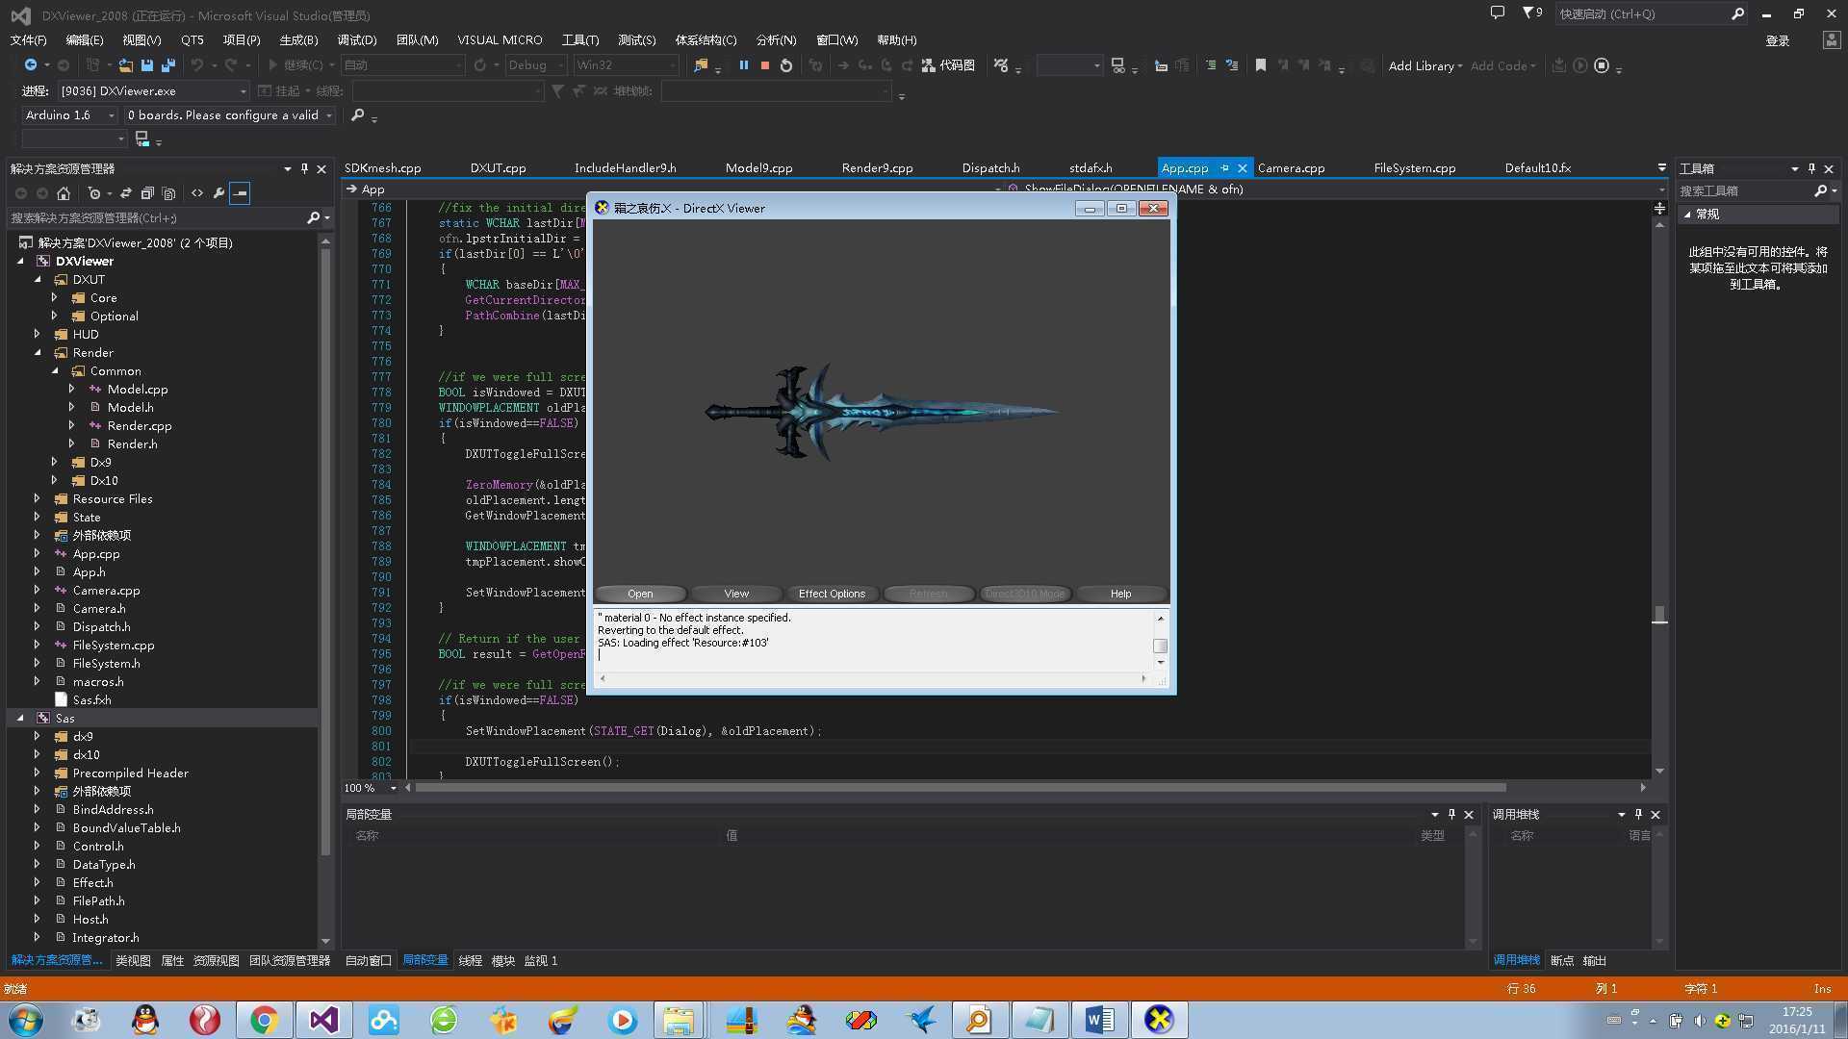Screen dimensions: 1848x1039
Task: Open the zoom level 100 % dropdown
Action: [371, 788]
